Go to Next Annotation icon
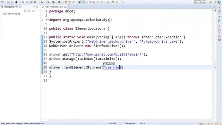Viewport: 222px width, 125px height. coord(102,2)
